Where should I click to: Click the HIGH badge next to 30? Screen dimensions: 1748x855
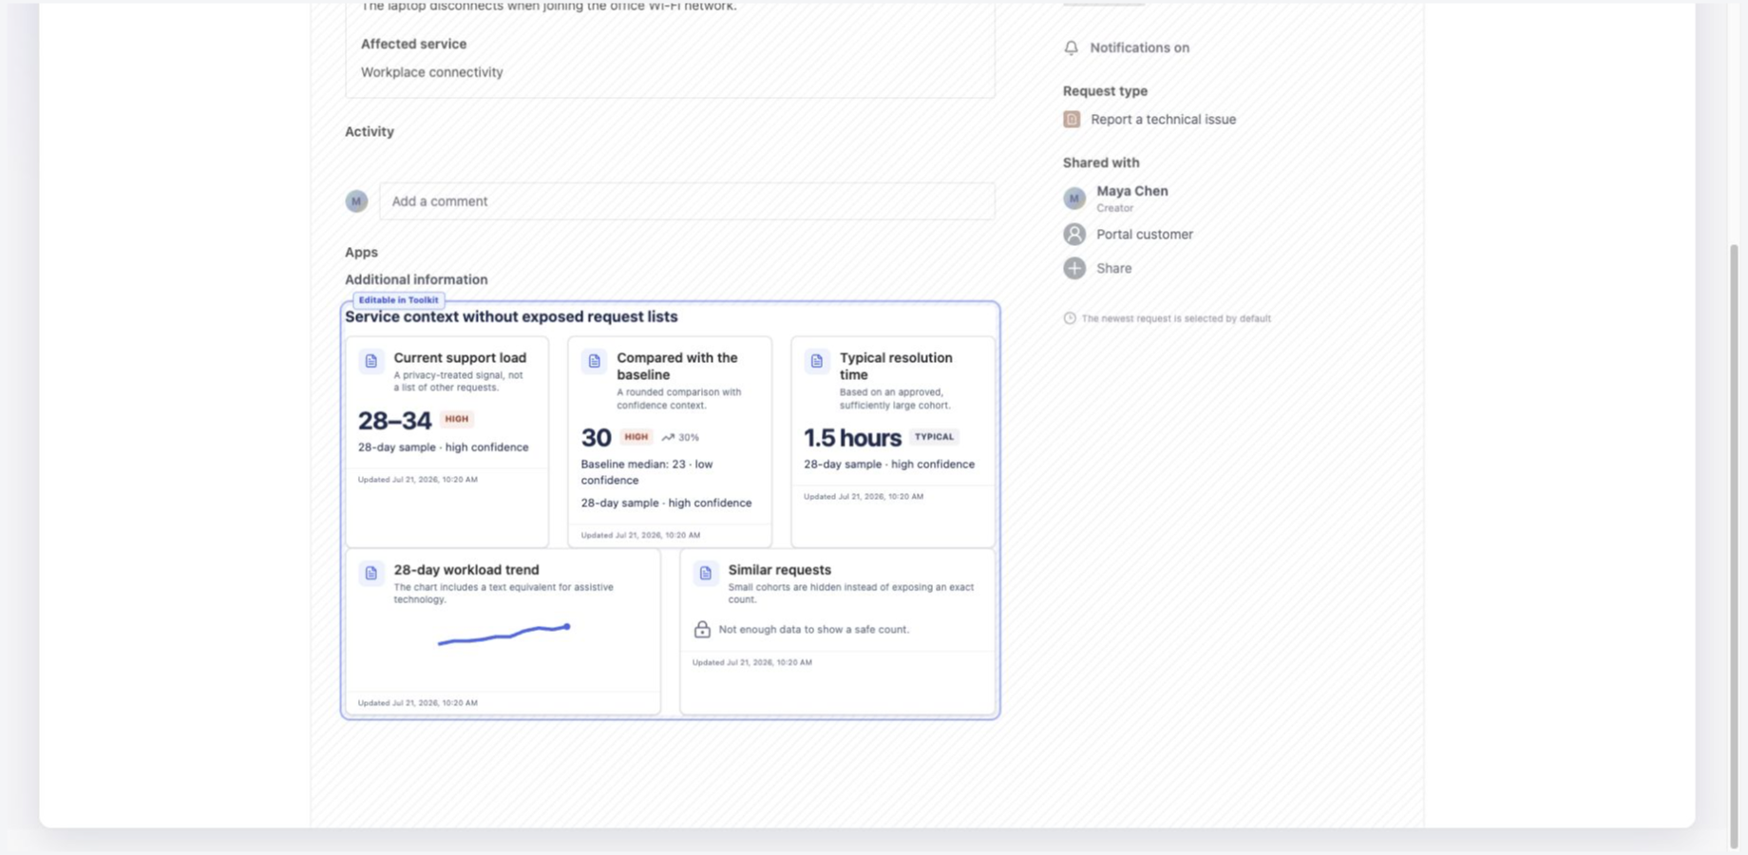click(x=636, y=437)
